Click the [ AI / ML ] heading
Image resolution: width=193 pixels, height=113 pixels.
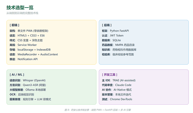click(x=17, y=75)
